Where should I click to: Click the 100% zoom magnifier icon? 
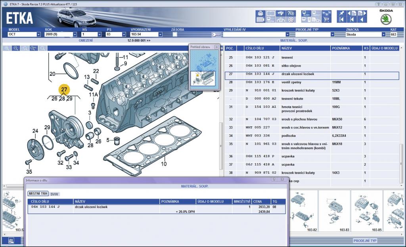[34, 48]
